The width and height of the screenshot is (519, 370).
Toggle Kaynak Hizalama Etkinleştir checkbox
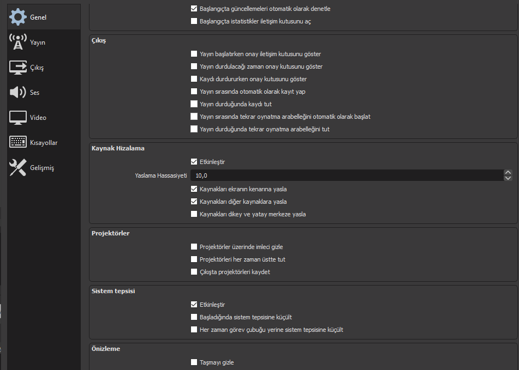coord(194,162)
